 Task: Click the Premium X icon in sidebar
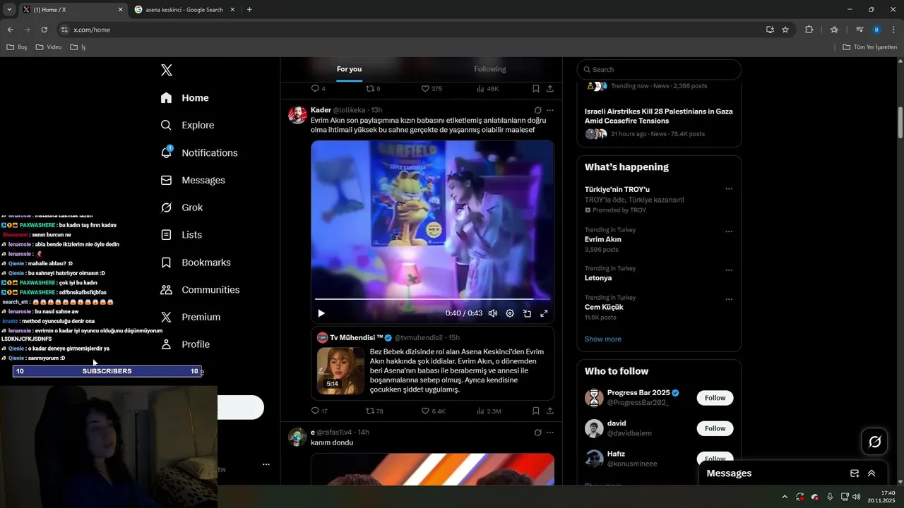(x=166, y=317)
